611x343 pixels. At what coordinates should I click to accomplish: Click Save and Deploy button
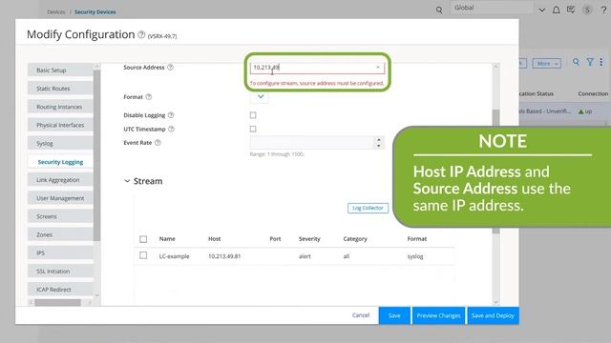(493, 315)
